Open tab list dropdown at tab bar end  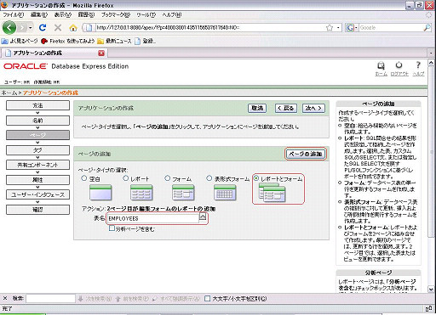pos(431,53)
